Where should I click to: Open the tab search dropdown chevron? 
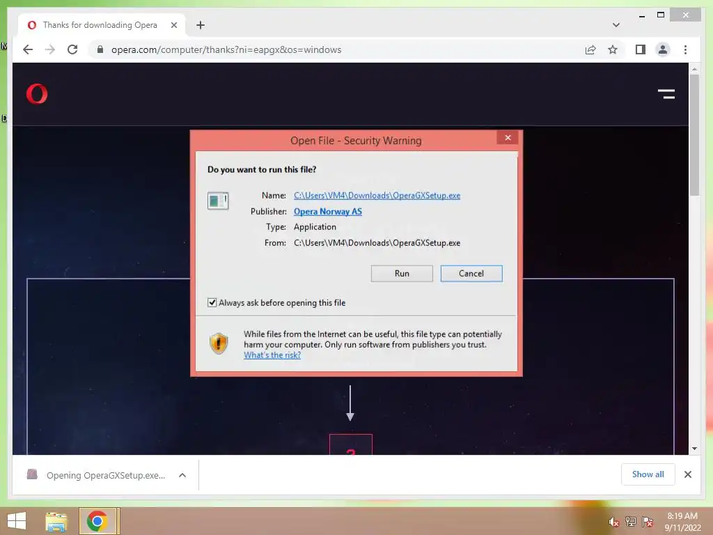(616, 25)
